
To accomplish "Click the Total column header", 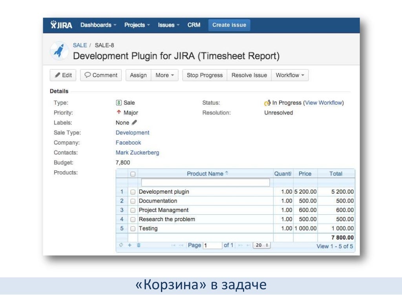I will [x=336, y=174].
